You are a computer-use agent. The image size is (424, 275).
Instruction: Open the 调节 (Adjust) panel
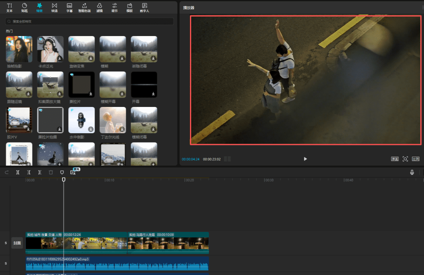114,7
